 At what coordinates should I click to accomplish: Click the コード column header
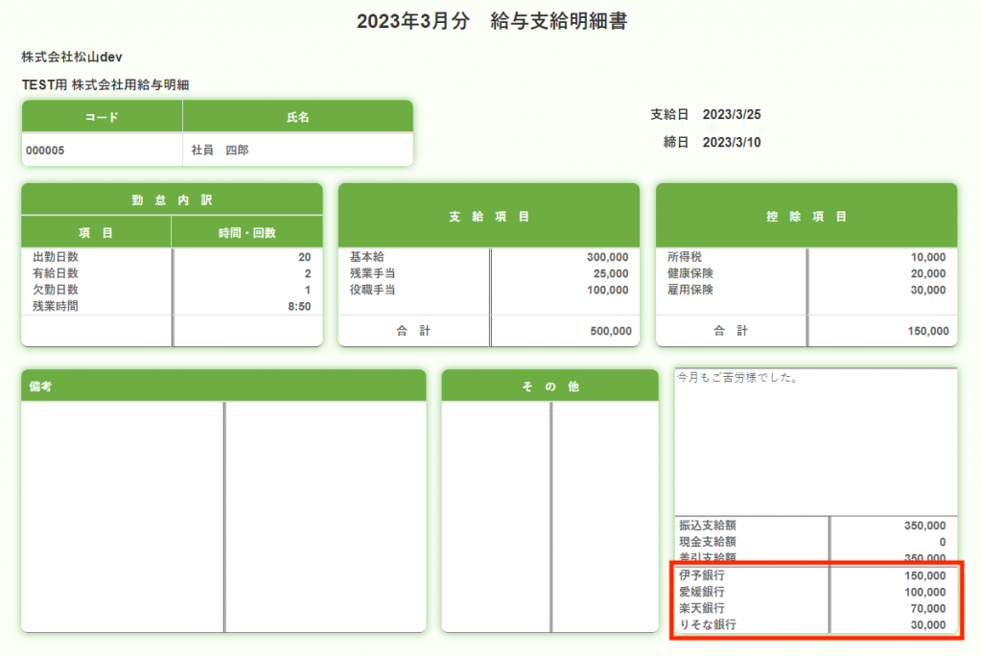102,117
